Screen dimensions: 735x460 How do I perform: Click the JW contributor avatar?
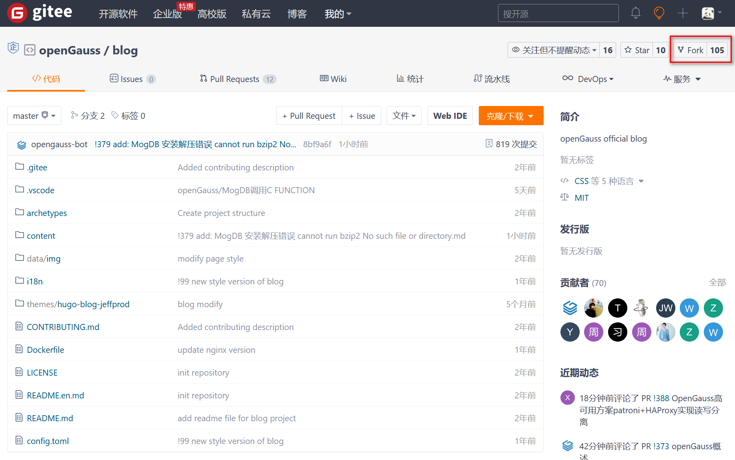[666, 308]
